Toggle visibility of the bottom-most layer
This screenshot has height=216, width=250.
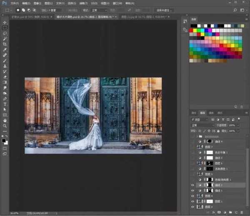click(x=192, y=206)
